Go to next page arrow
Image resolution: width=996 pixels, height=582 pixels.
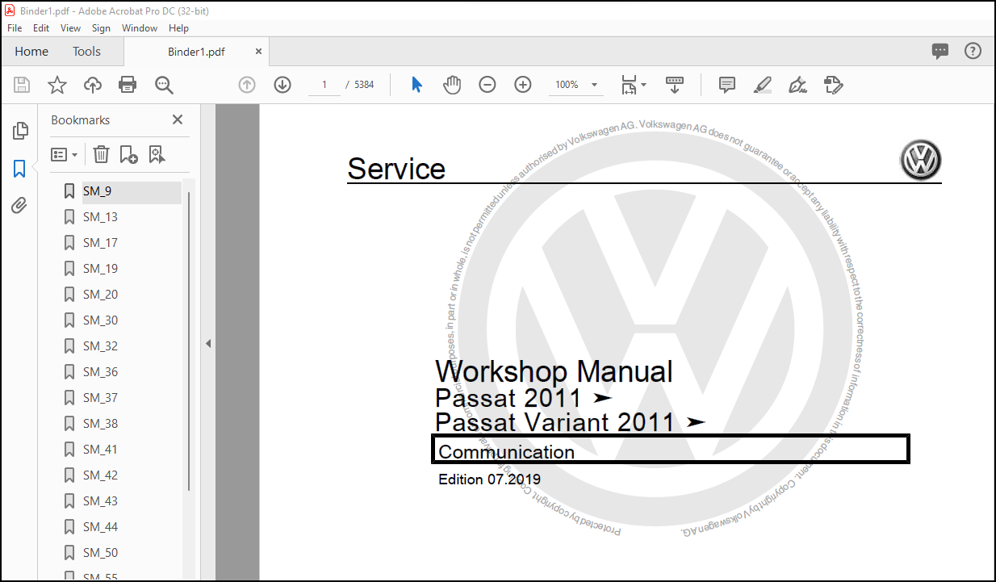coord(282,85)
